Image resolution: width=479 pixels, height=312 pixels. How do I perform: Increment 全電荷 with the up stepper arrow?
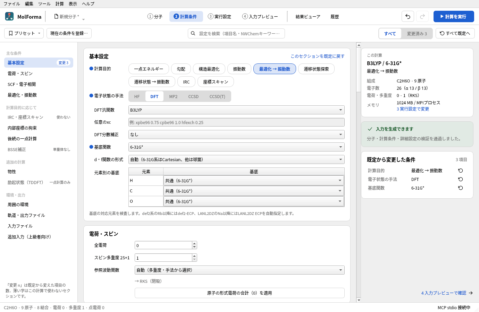click(x=194, y=243)
